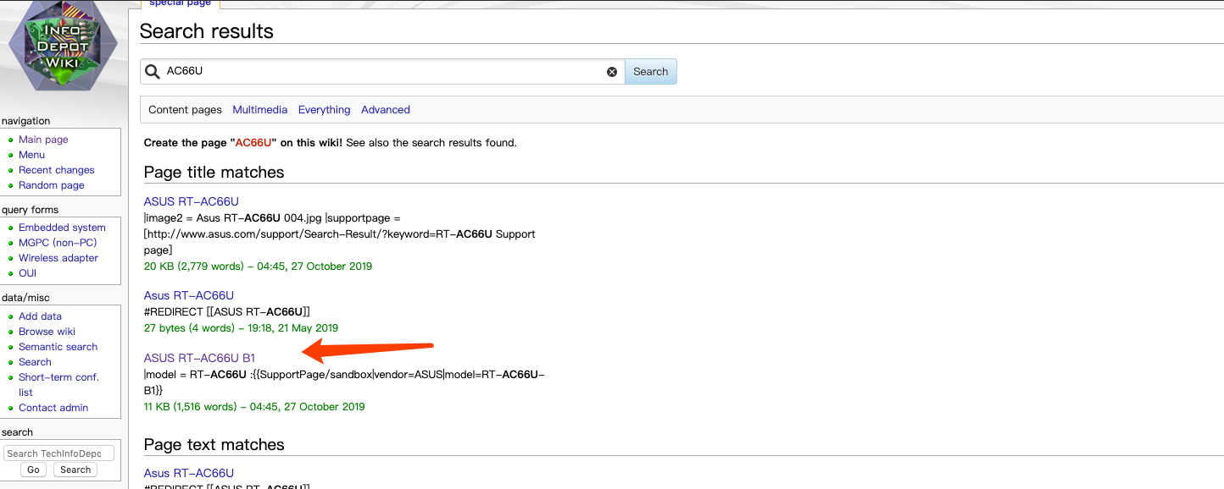Click the blue Search button beside the query
1224x489 pixels.
click(650, 72)
